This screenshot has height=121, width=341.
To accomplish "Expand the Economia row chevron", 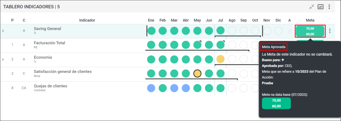I will [3, 59].
